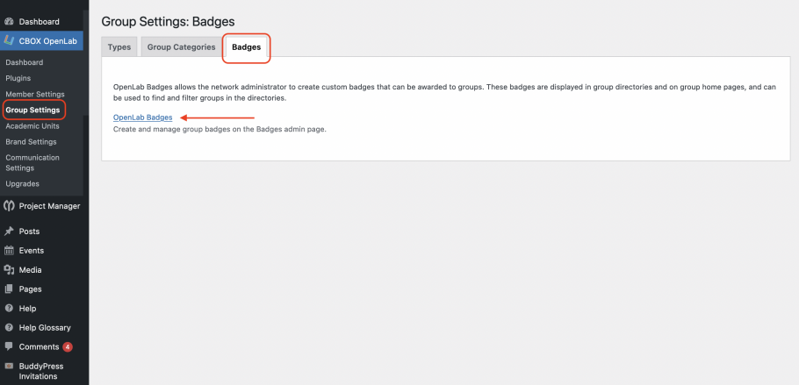Click the BuddyPress Invitations icon

coord(9,367)
